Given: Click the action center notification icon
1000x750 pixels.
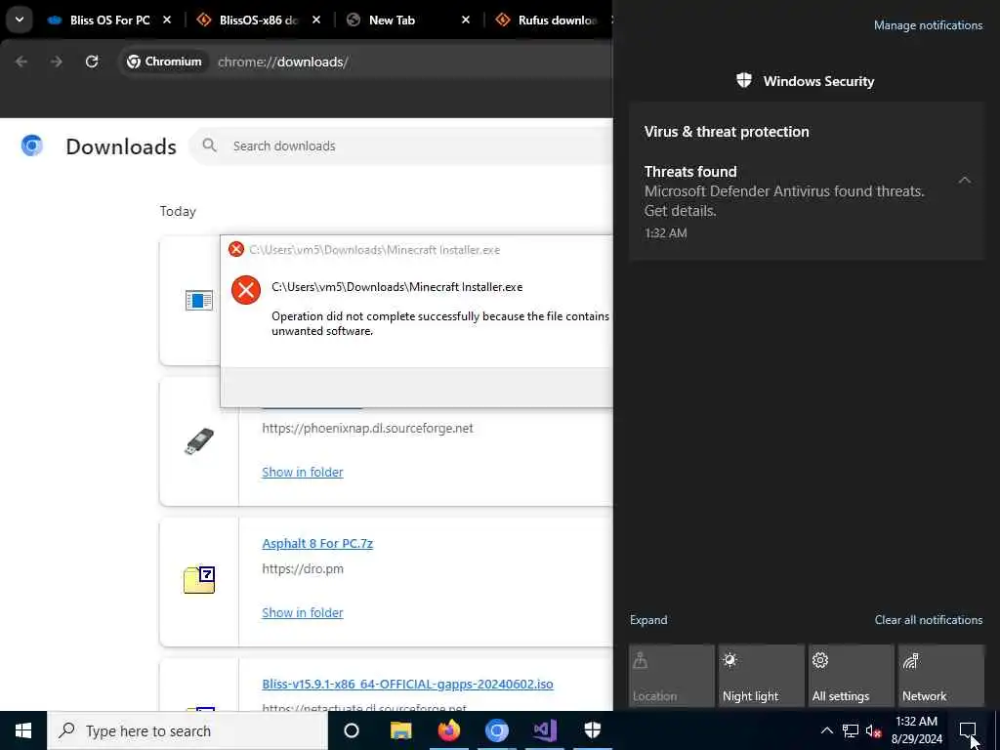Looking at the screenshot, I should [968, 730].
